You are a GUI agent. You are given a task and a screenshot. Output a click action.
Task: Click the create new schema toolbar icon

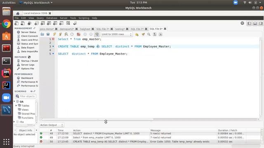36,23
